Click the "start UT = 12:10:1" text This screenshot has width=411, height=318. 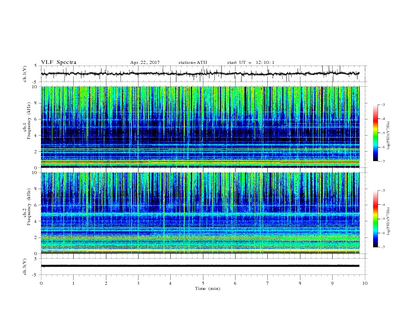click(x=251, y=62)
